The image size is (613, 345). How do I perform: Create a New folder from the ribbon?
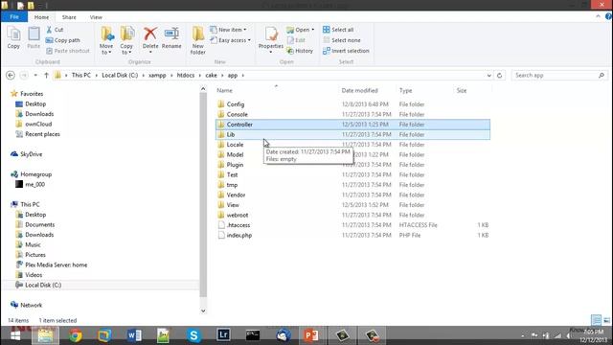tap(198, 40)
